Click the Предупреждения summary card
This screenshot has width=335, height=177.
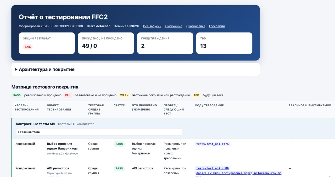(x=165, y=43)
